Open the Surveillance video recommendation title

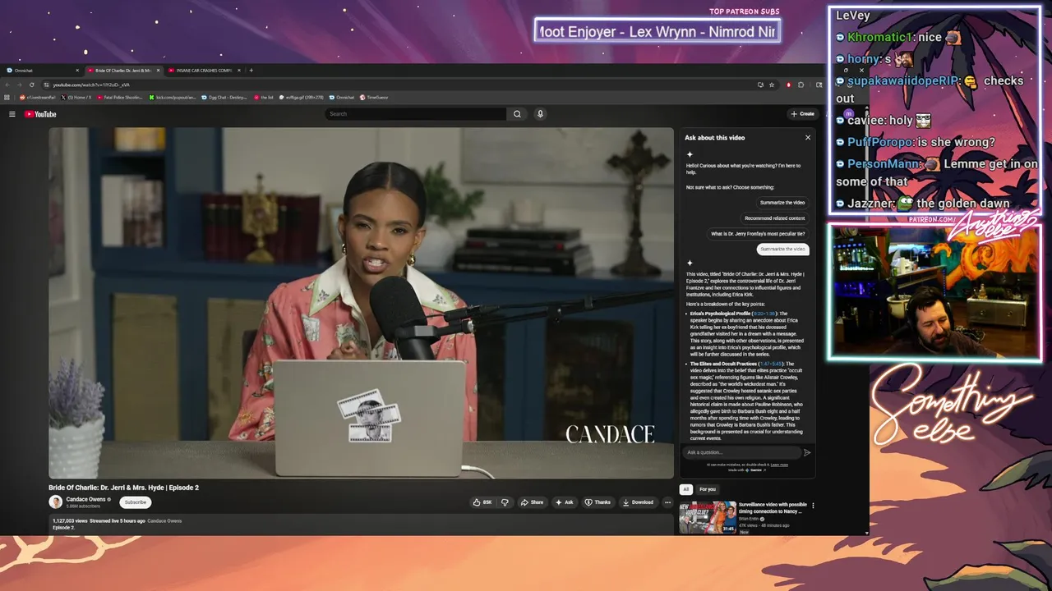[x=773, y=508]
